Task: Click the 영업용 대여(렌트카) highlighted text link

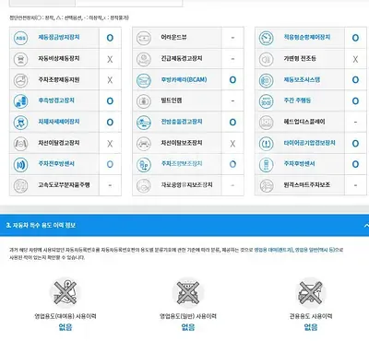Action: [x=273, y=250]
